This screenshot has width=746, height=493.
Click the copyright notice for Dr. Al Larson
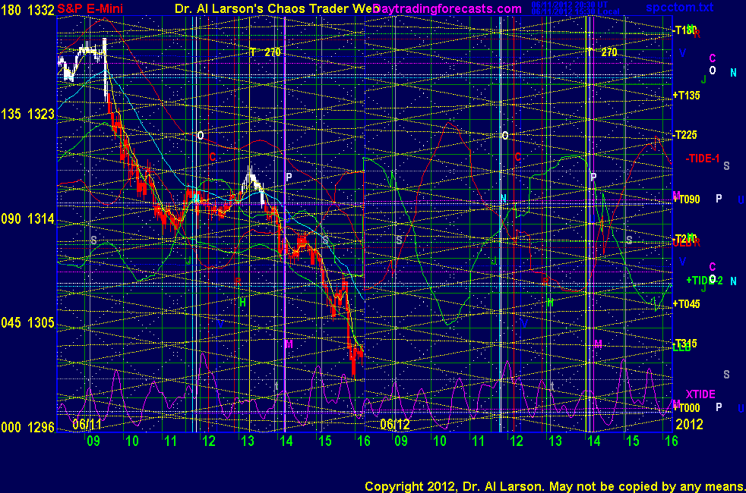pos(555,486)
